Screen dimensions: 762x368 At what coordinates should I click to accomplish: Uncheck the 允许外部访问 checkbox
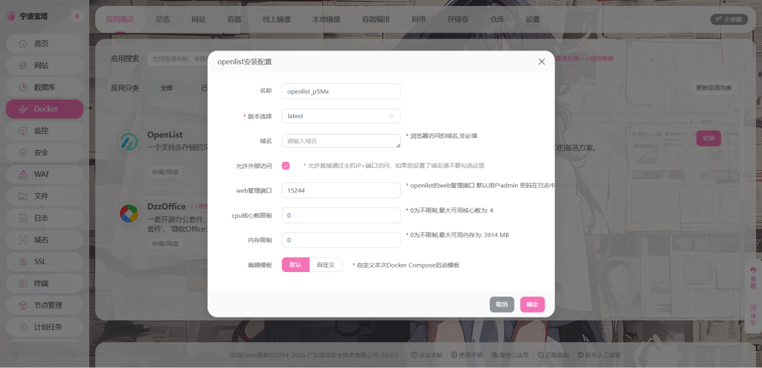[x=286, y=166]
